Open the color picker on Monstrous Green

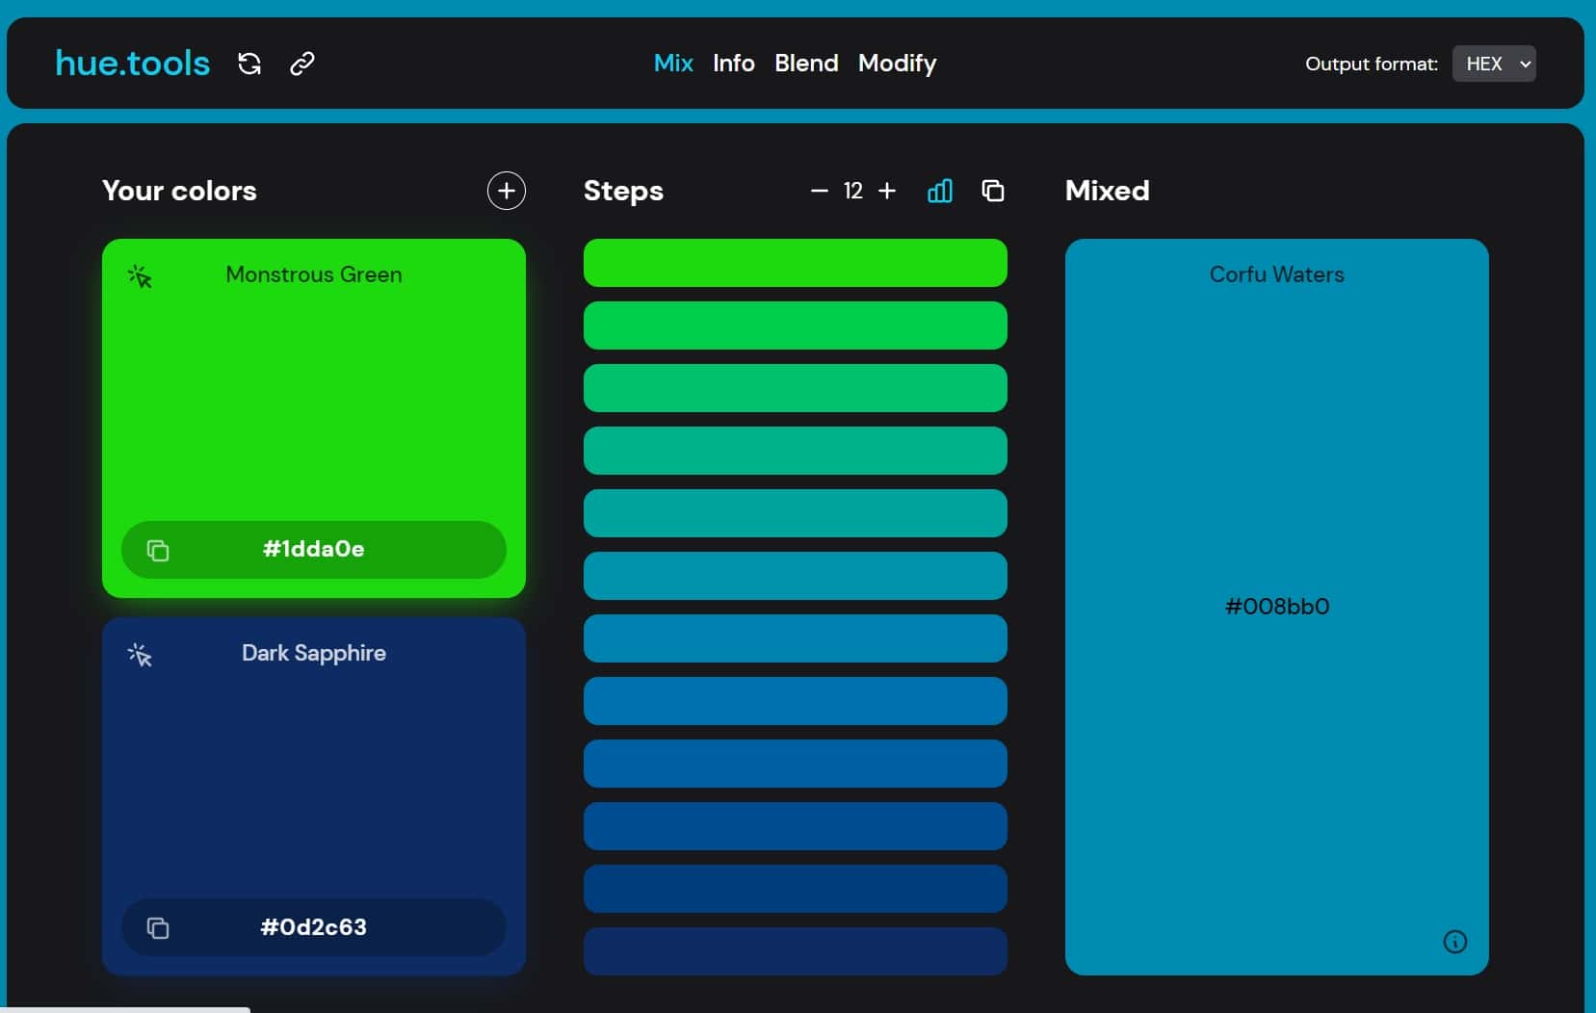point(141,276)
